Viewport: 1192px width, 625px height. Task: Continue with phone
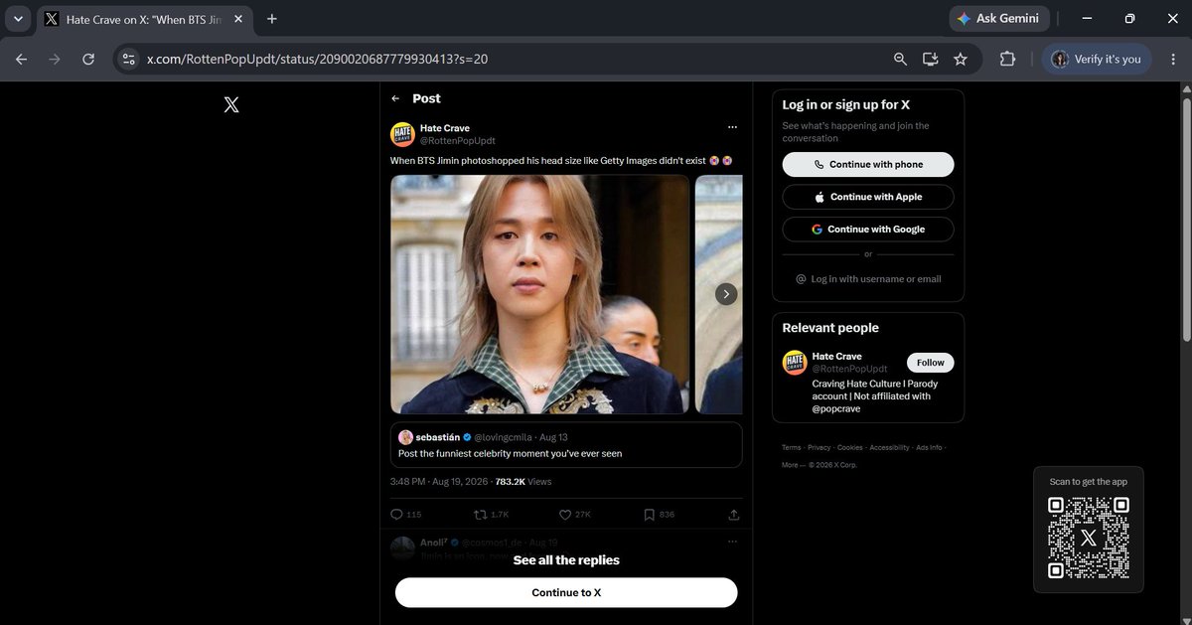pyautogui.click(x=868, y=165)
